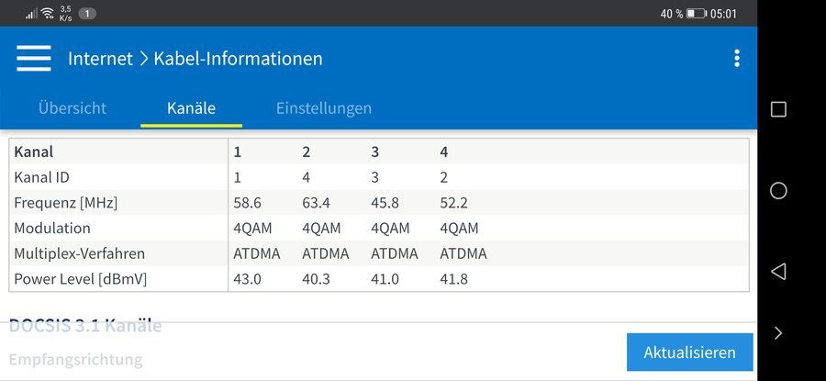Tap the Kabel-Informationen page title

238,59
